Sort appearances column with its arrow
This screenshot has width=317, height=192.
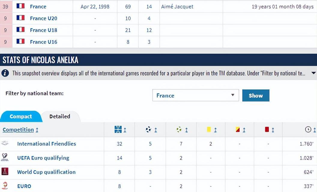(125, 130)
